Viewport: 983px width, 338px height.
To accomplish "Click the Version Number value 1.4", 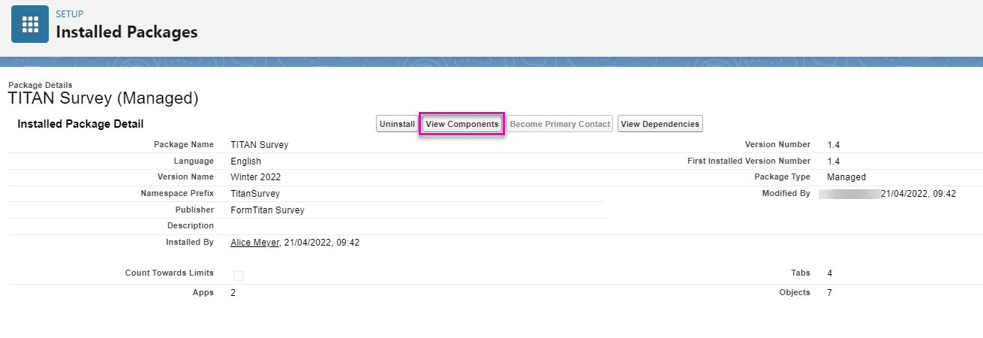I will click(834, 145).
